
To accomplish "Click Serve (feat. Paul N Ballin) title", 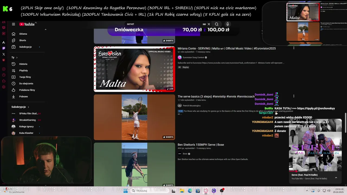I will 304,175.
